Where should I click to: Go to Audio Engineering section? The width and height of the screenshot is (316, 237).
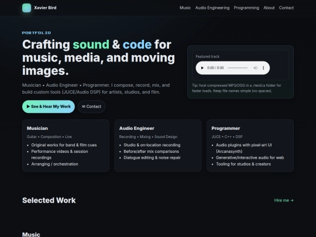[x=212, y=8]
